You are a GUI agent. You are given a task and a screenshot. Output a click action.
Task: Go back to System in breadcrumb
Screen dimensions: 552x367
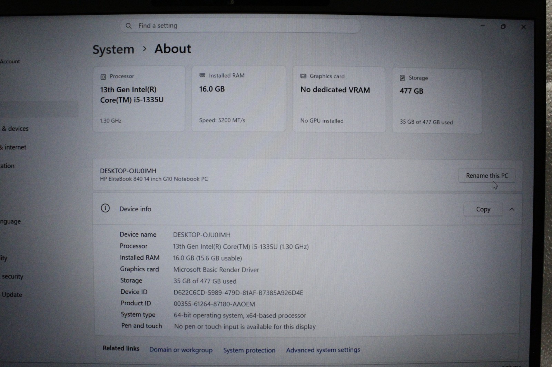click(x=113, y=50)
